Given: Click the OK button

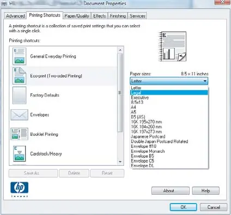Looking at the screenshot, I should tap(183, 207).
